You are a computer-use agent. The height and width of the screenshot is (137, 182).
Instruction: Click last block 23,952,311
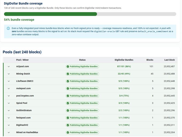pyautogui.click(x=169, y=125)
